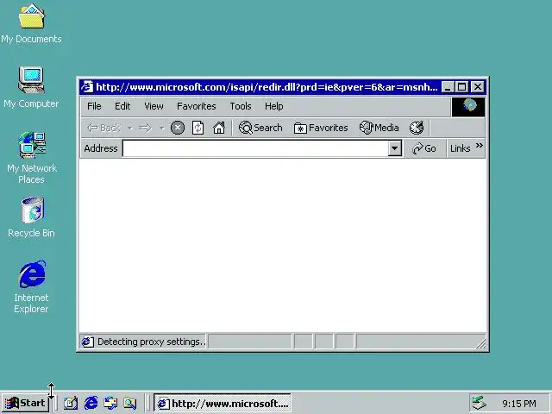Open the Favorites pane in toolbar
Screen dimensions: 552x414
pyautogui.click(x=321, y=128)
